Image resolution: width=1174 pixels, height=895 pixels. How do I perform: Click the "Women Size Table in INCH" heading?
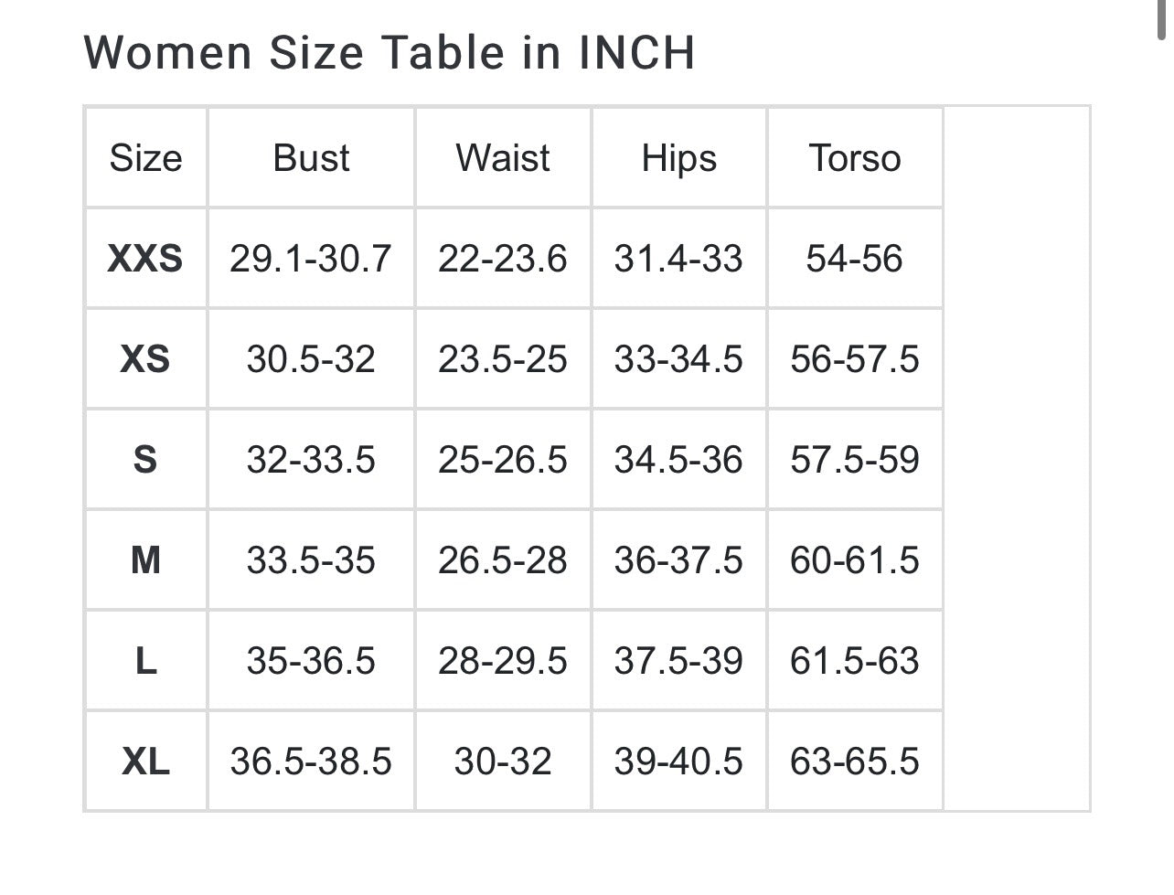(390, 52)
